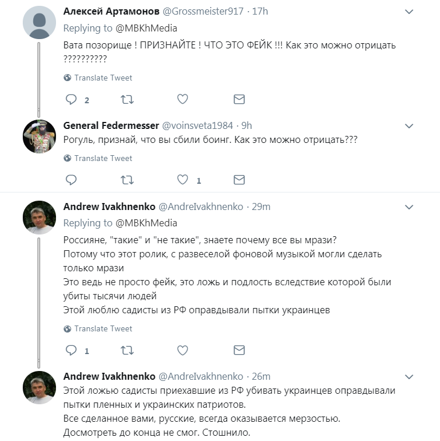Message General Federmesser's tweet with envelope icon
440x441 pixels.
pyautogui.click(x=239, y=180)
